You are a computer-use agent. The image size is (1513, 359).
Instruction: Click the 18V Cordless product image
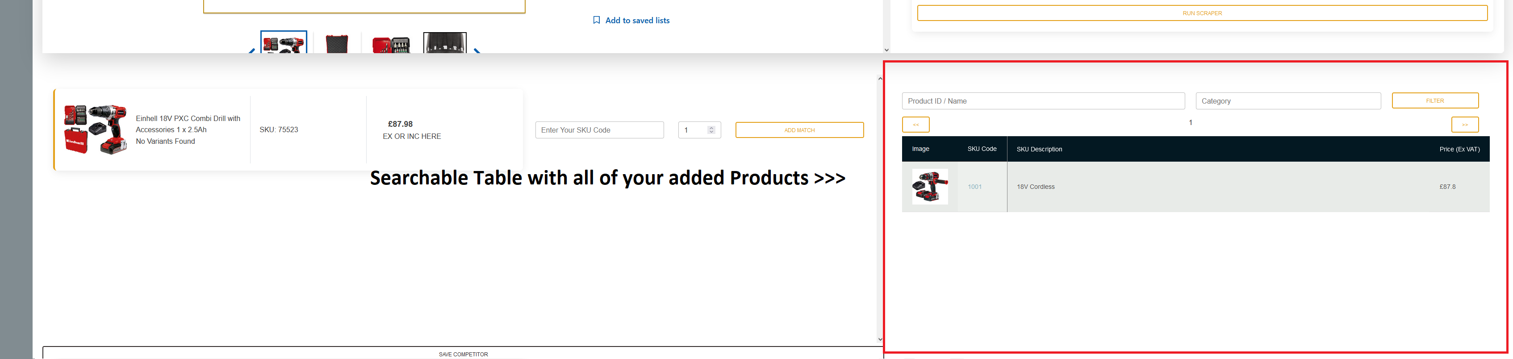(x=930, y=187)
